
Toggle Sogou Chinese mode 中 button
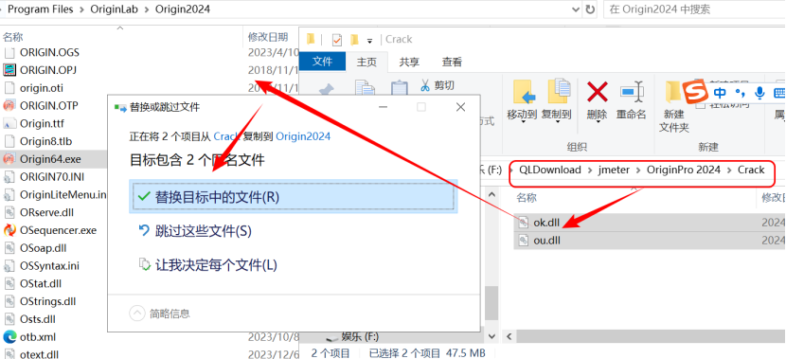[720, 93]
